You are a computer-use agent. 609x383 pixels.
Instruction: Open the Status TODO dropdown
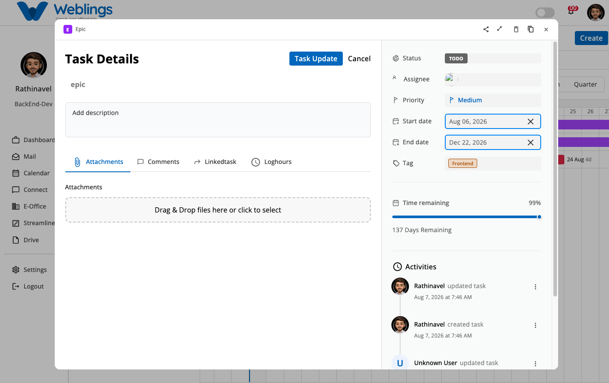click(493, 59)
